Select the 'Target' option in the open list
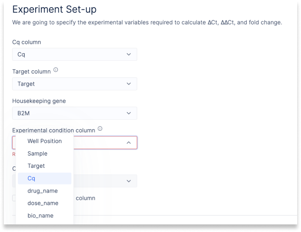Image resolution: width=301 pixels, height=232 pixels. [x=45, y=166]
